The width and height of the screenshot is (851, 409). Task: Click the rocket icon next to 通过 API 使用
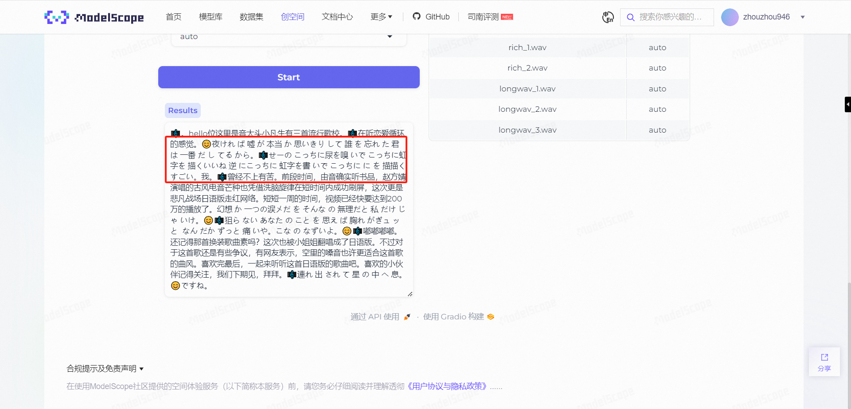pyautogui.click(x=407, y=317)
